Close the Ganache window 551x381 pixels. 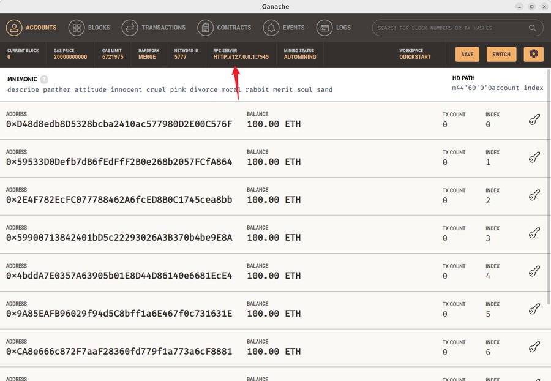544,7
